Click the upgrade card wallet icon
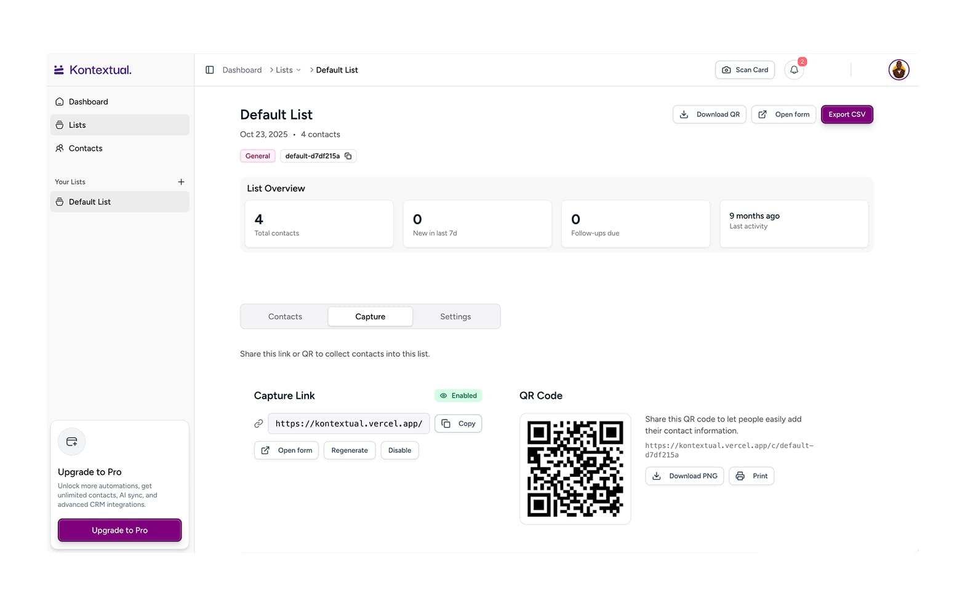 click(x=72, y=442)
